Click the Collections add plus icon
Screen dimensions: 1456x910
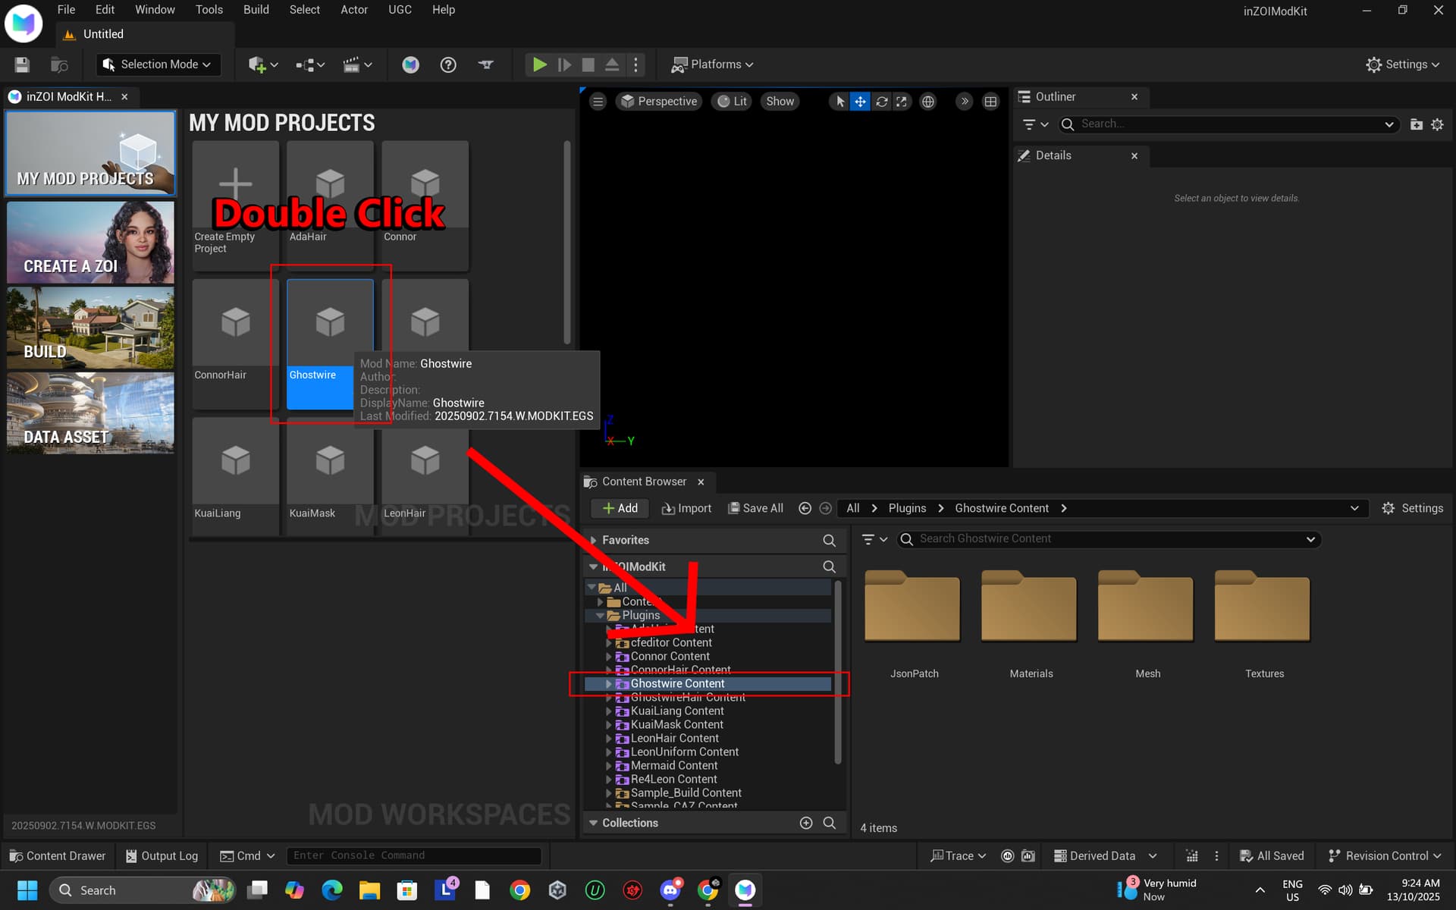(x=806, y=823)
